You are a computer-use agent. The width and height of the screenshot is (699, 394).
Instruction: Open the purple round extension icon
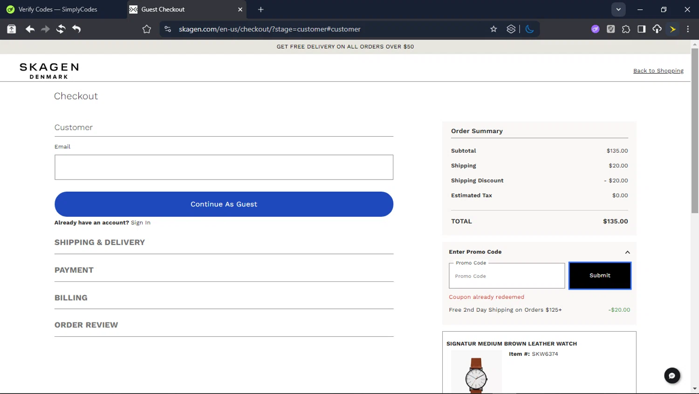pyautogui.click(x=595, y=29)
